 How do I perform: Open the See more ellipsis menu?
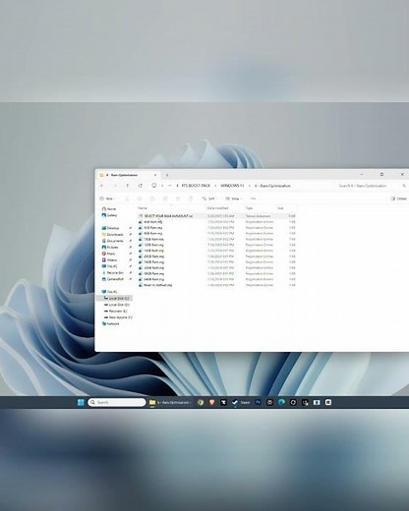click(253, 199)
